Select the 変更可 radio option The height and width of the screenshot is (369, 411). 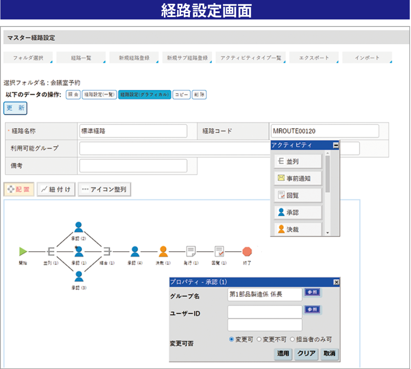[231, 339]
